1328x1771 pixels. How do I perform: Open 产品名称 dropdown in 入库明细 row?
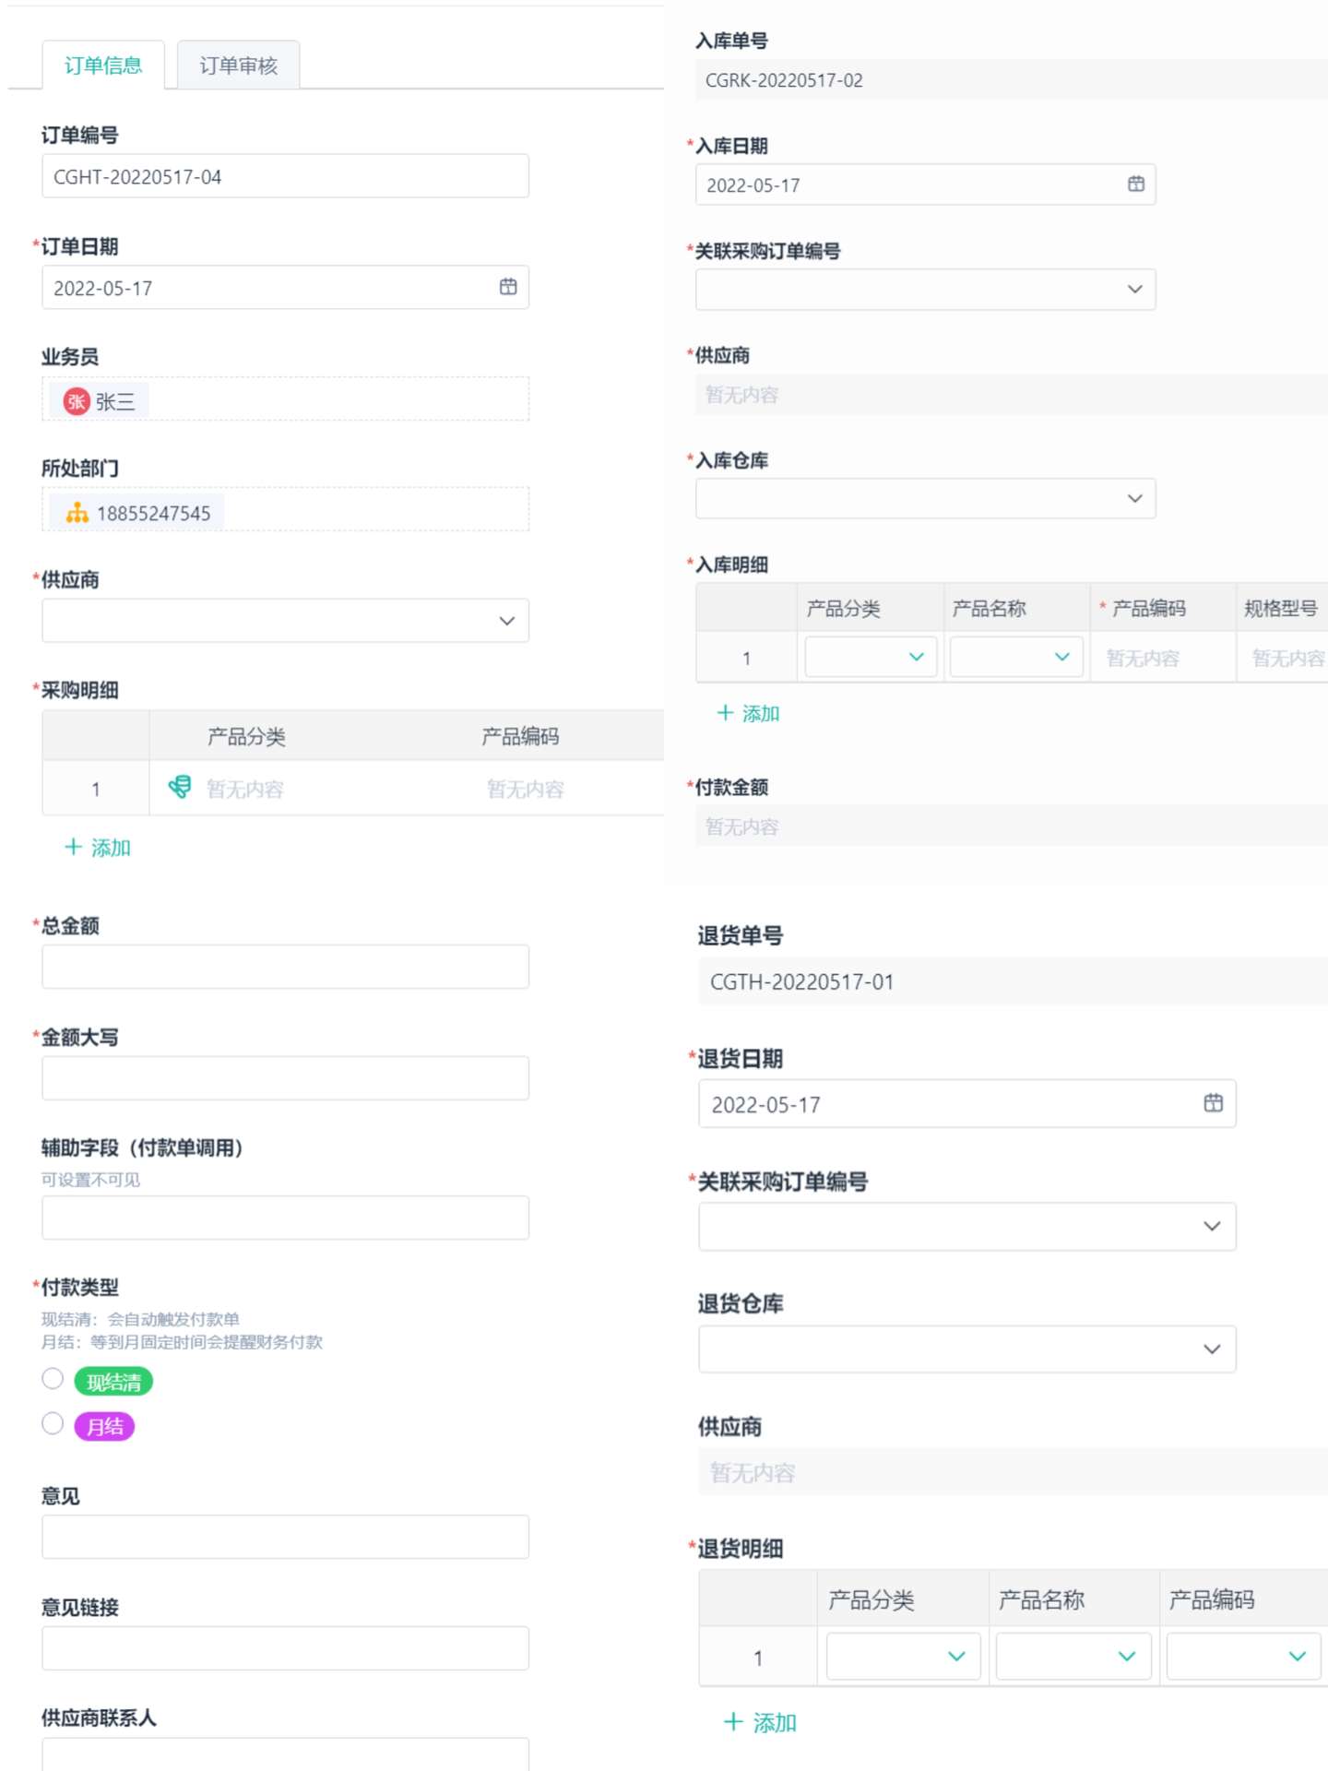(x=1016, y=657)
